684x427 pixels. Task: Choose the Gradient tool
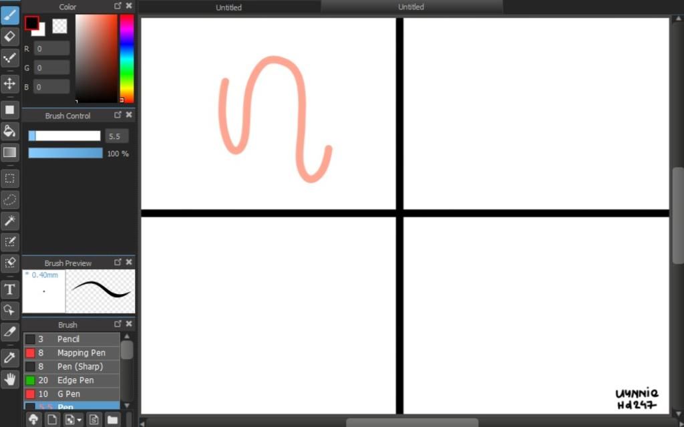pyautogui.click(x=9, y=152)
